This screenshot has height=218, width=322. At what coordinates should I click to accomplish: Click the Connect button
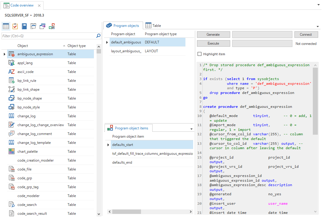pyautogui.click(x=305, y=35)
